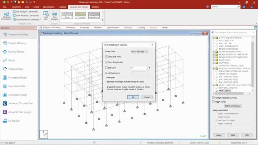258x145 pixels.
Task: Open the Building Planner workflow
Action: tap(19, 52)
